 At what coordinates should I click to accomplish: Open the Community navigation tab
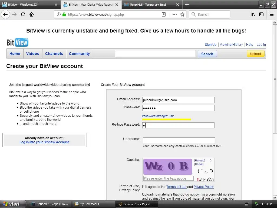click(x=79, y=54)
